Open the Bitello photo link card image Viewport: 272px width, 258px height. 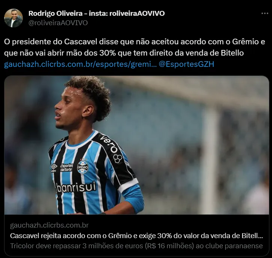pyautogui.click(x=136, y=145)
